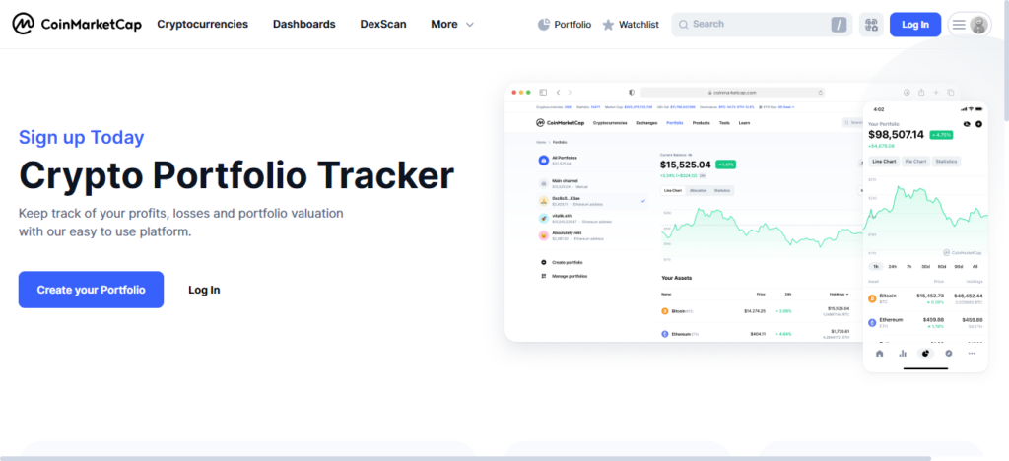Image resolution: width=1009 pixels, height=461 pixels.
Task: Select 30d range in phone mockup
Action: pyautogui.click(x=925, y=266)
